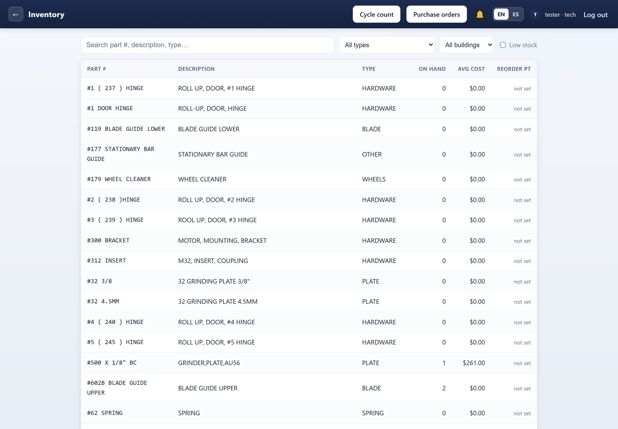Click type SPRING in #62 SPRING row
Viewport: 618px width, 429px height.
point(373,413)
